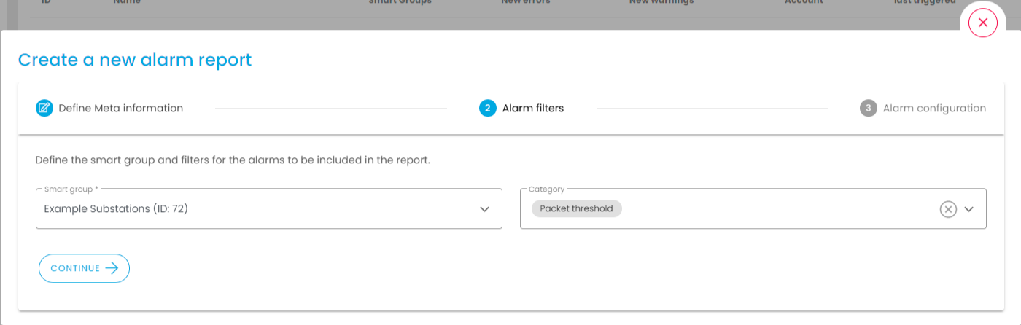This screenshot has width=1021, height=325.
Task: Select the Alarm filters step label
Action: [x=532, y=108]
